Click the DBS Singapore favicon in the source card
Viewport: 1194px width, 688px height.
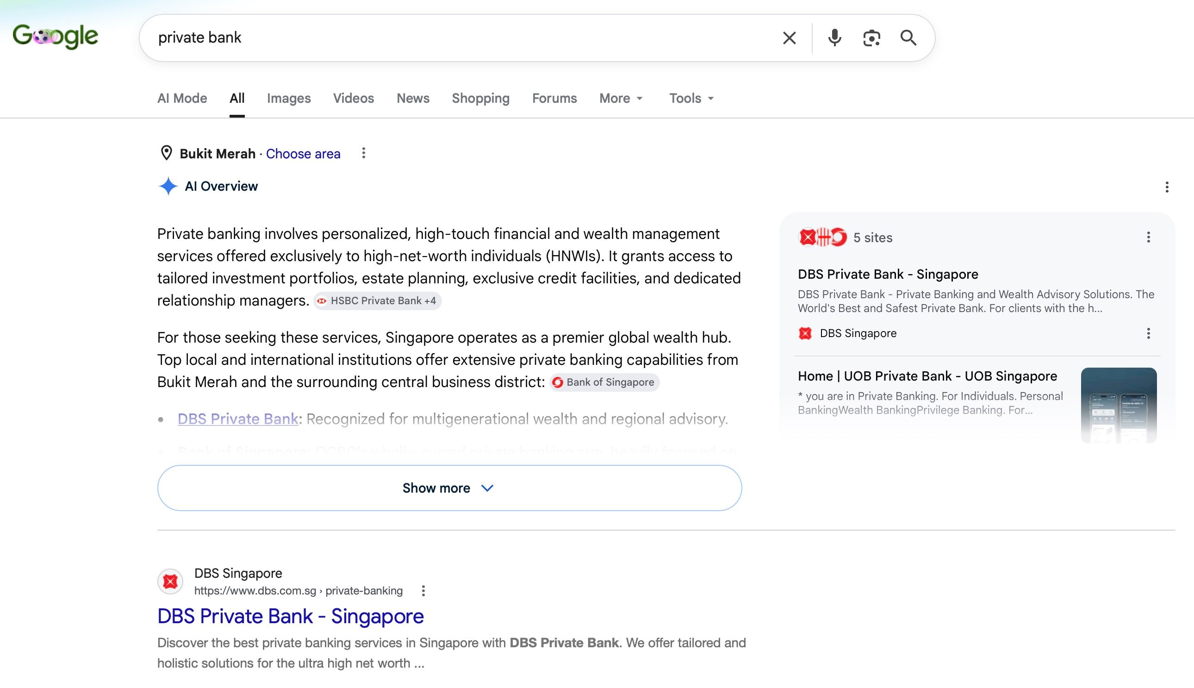[x=805, y=334]
